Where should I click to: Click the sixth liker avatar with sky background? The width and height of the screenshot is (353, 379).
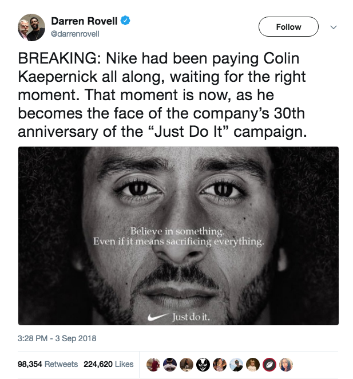236,364
